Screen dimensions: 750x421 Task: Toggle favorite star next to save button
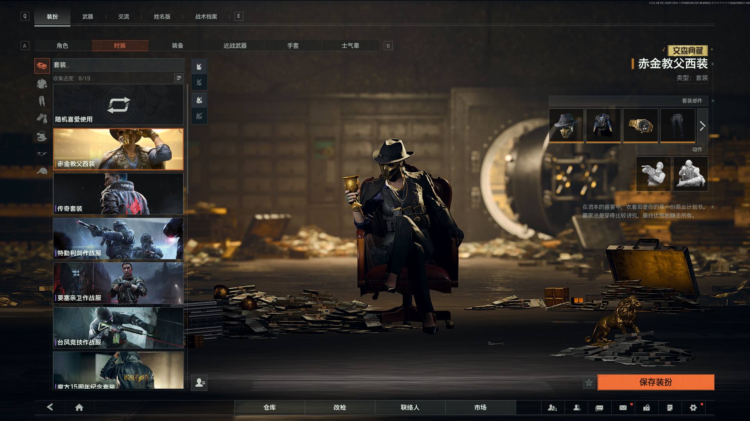tap(589, 382)
